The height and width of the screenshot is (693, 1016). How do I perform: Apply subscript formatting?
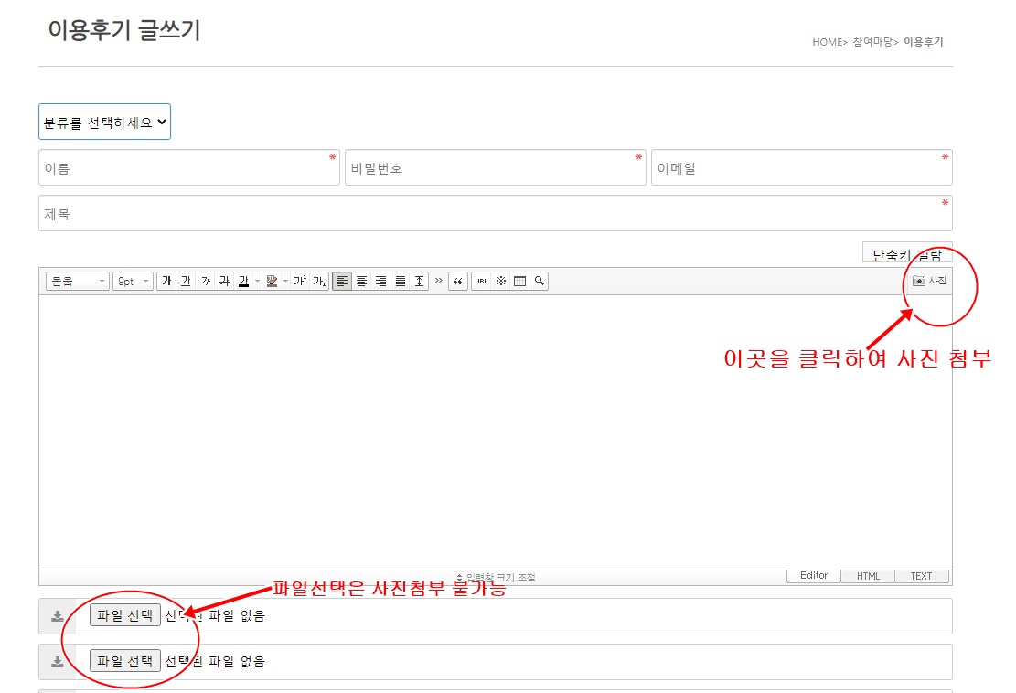point(319,281)
